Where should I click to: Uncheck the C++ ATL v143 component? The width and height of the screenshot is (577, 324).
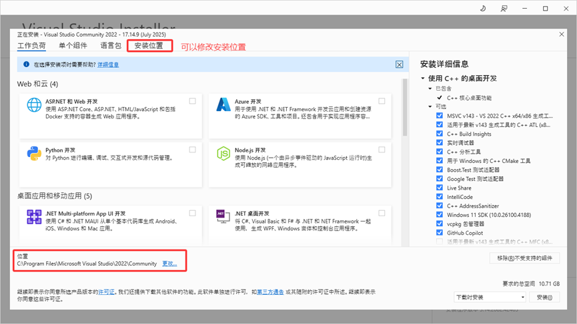[x=440, y=124]
